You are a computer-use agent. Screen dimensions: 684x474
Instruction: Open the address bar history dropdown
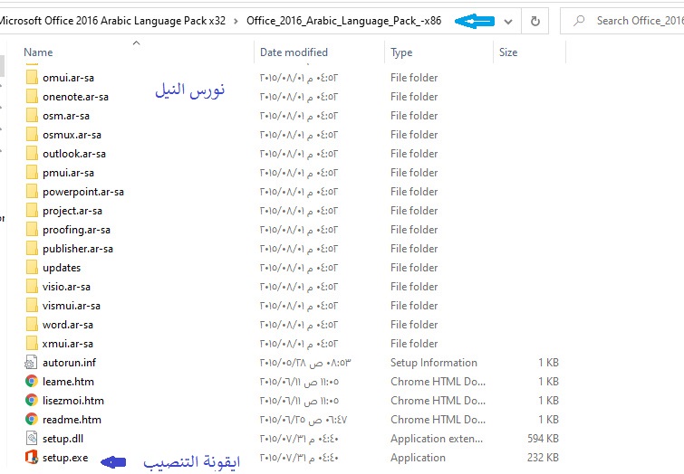point(507,20)
